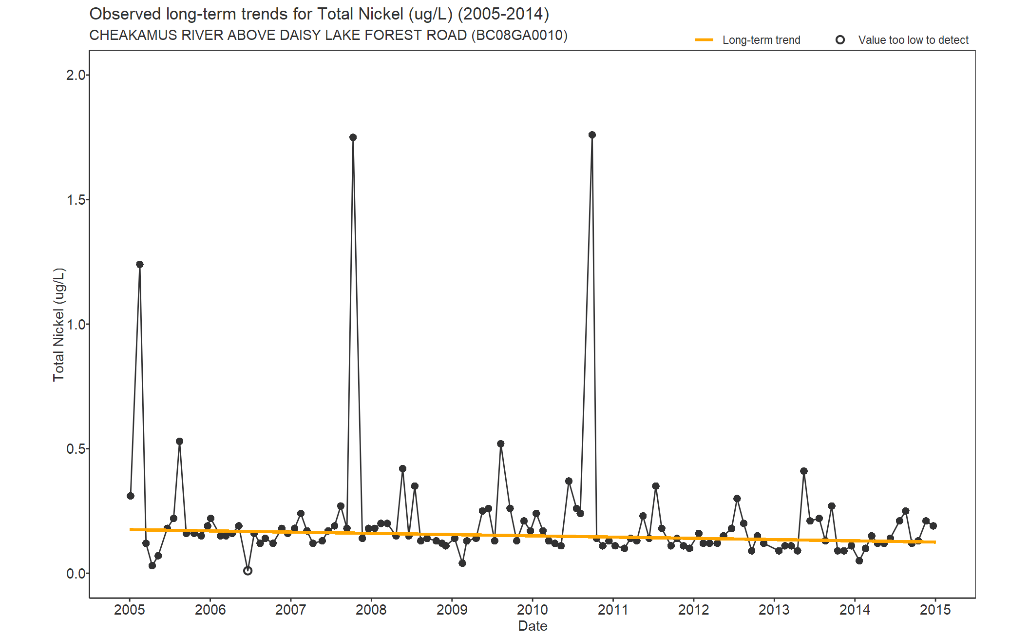Click the orange trend line in the plot

[x=533, y=536]
